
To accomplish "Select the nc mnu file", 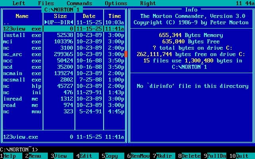I will pyautogui.click(x=64, y=111).
